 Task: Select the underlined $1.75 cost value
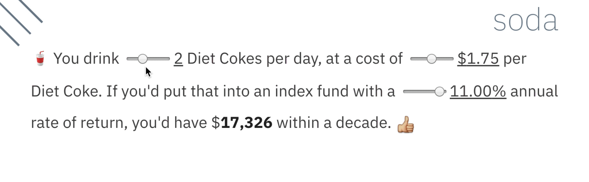tap(478, 59)
